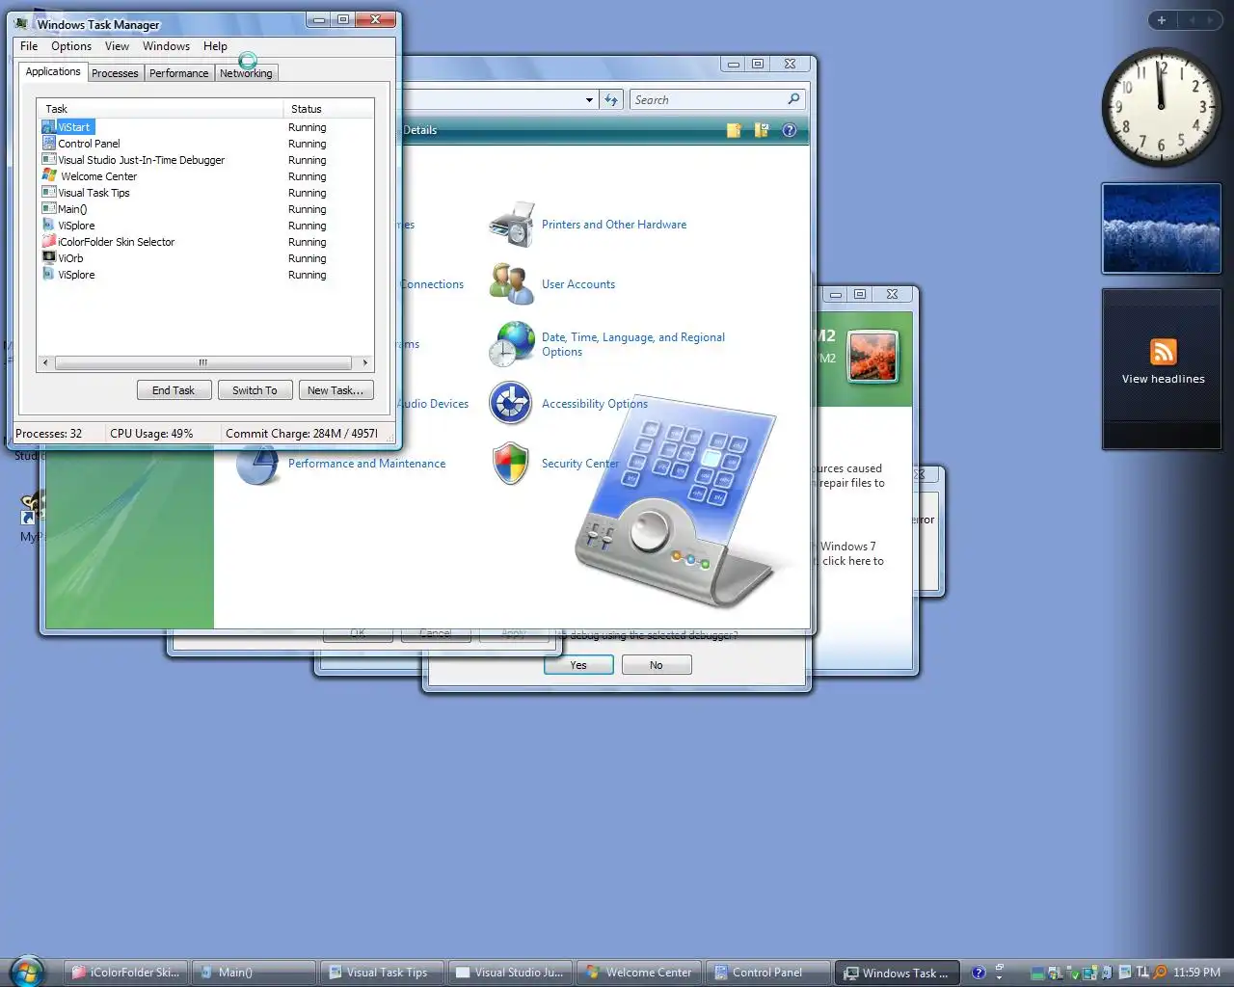Click the Task Manager horizontal scrollbar thumb
The height and width of the screenshot is (987, 1234).
pyautogui.click(x=202, y=363)
